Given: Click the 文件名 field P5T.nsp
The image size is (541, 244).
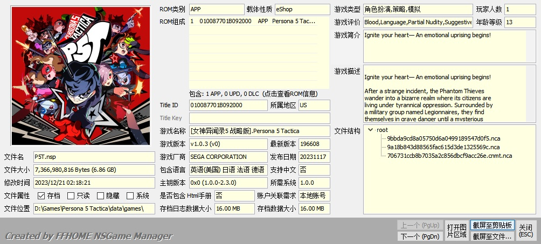Looking at the screenshot, I should (x=94, y=157).
